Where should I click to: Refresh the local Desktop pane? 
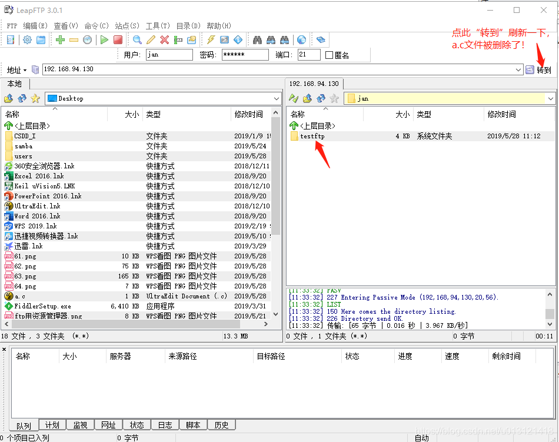coord(22,98)
